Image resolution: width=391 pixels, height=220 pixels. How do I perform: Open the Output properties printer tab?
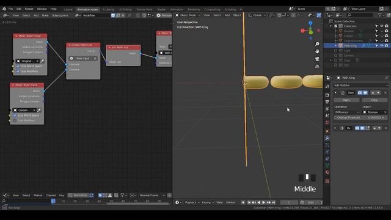tap(327, 102)
